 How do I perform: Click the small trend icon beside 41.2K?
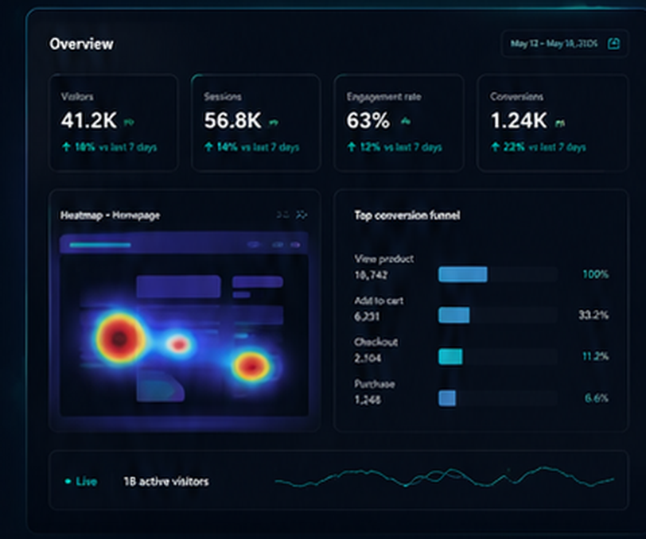click(x=129, y=122)
